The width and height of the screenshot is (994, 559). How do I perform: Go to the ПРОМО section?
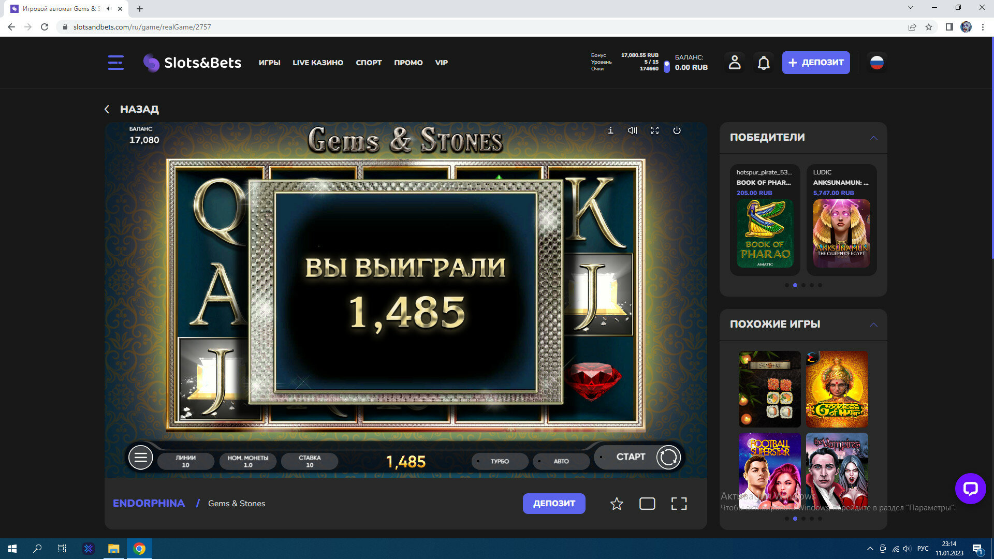pos(408,63)
